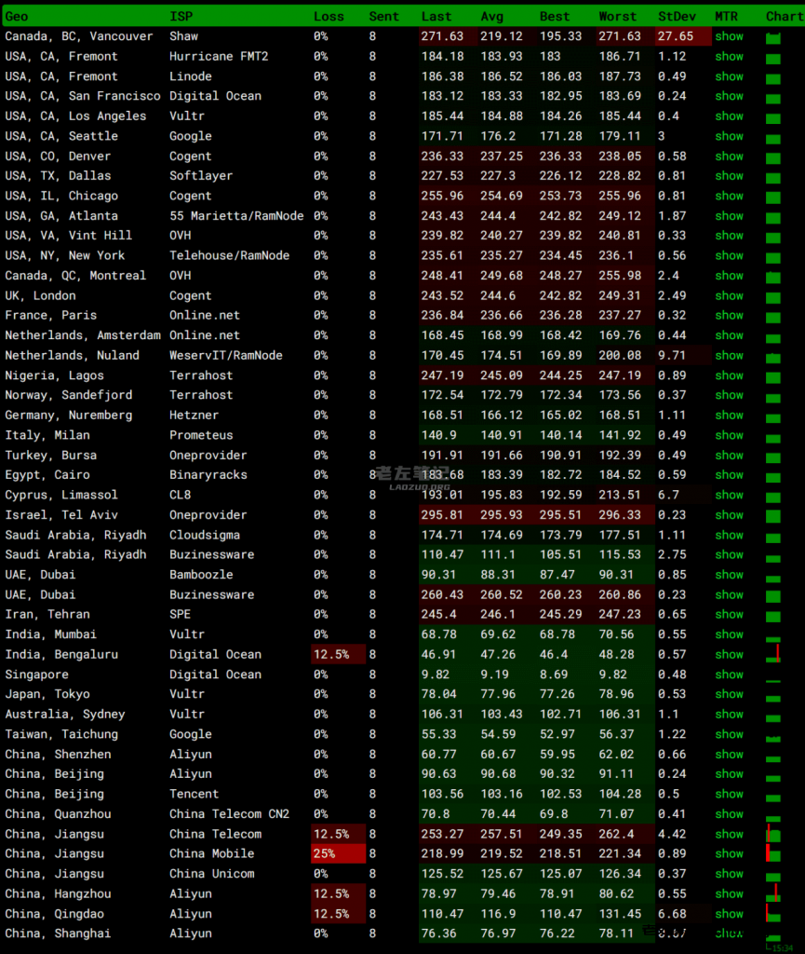Click the chart bar for Aliyun Qingdao
The width and height of the screenshot is (805, 954).
pyautogui.click(x=773, y=914)
